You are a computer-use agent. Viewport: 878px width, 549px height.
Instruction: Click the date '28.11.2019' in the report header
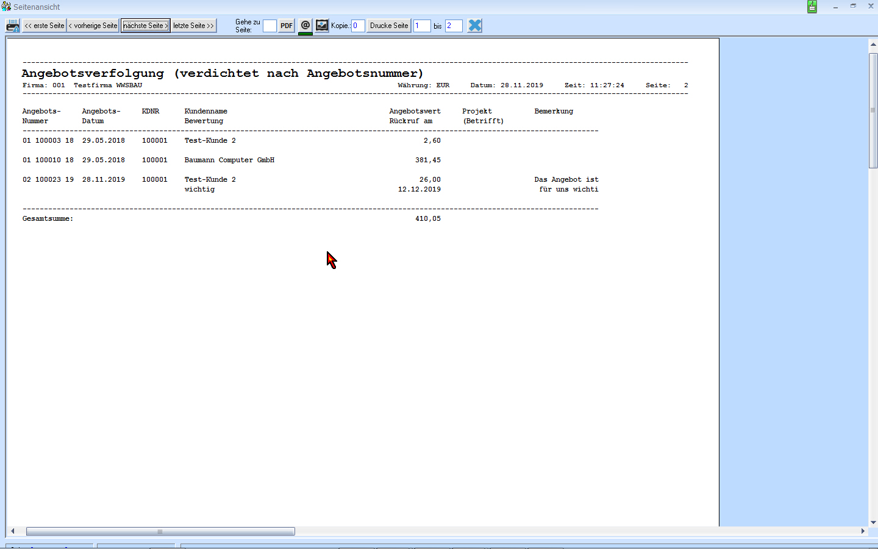click(x=522, y=85)
